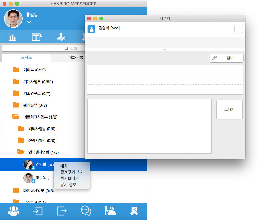The width and height of the screenshot is (257, 220).
Task: Expand the 관리본부 (0/2) folder
Action: tap(16, 105)
